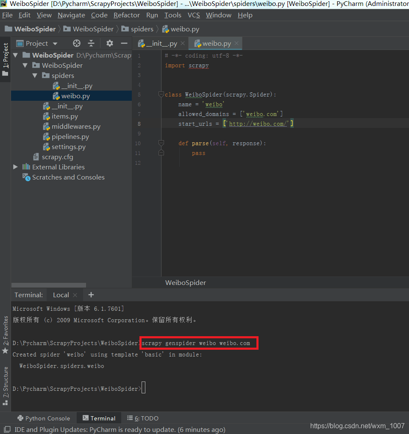Viewport: 409px width, 434px height.
Task: Select scrapy.cfg in project tree
Action: [53, 157]
